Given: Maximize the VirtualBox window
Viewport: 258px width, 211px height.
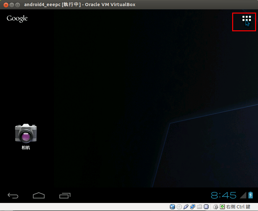Looking at the screenshot, I should click(x=17, y=5).
